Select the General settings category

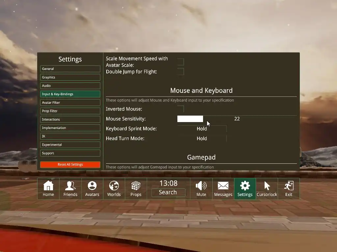(70, 69)
